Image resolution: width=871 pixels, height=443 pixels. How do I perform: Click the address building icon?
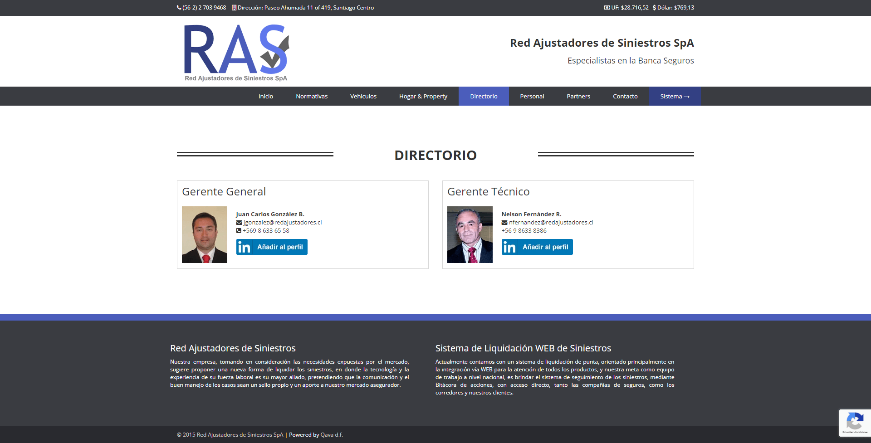[234, 8]
